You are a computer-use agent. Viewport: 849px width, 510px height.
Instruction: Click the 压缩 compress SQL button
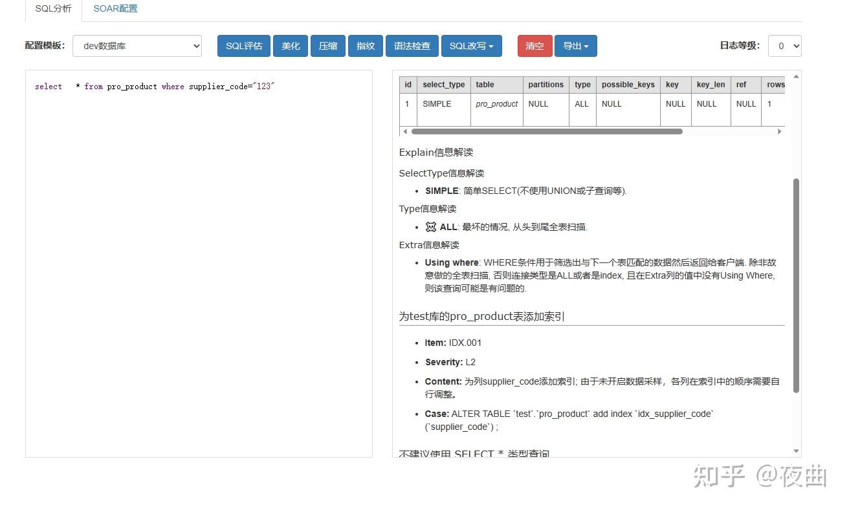tap(327, 45)
